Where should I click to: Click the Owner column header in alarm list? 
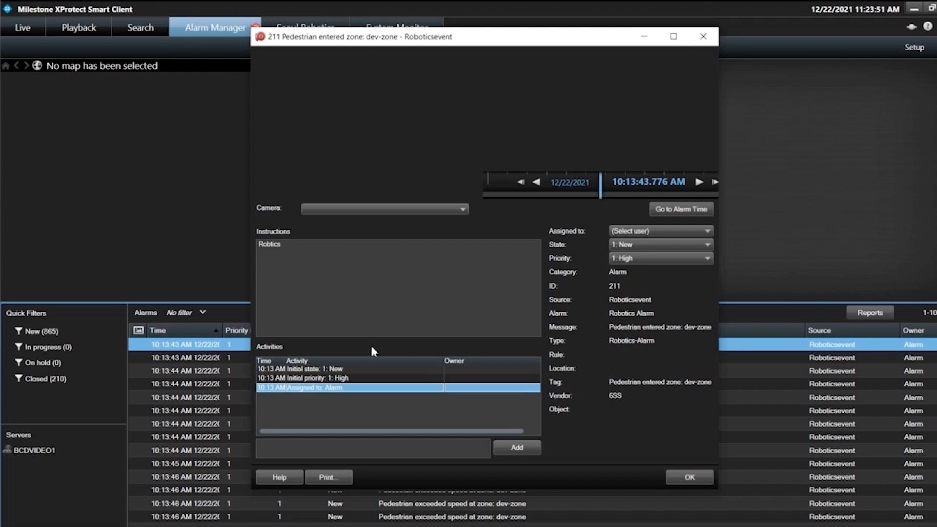point(918,330)
